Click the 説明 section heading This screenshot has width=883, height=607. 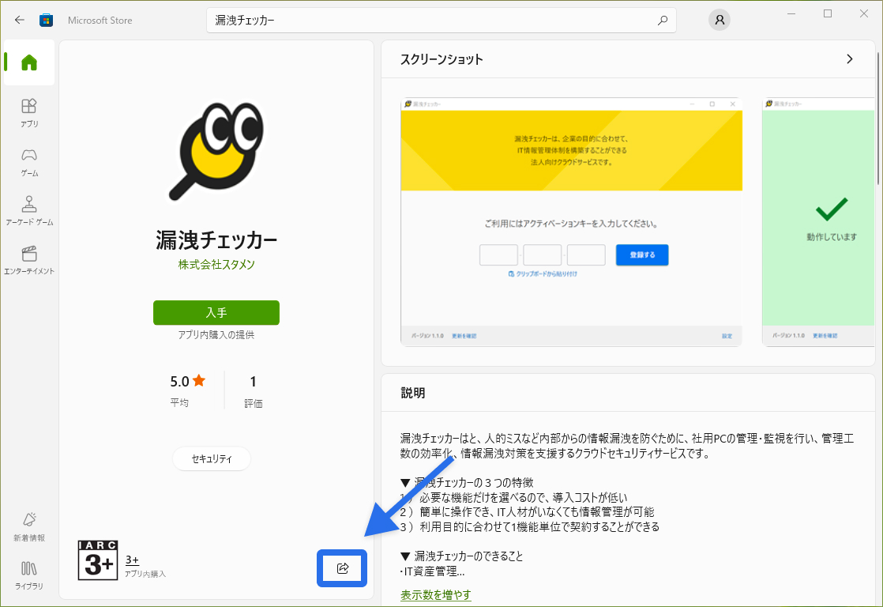413,393
